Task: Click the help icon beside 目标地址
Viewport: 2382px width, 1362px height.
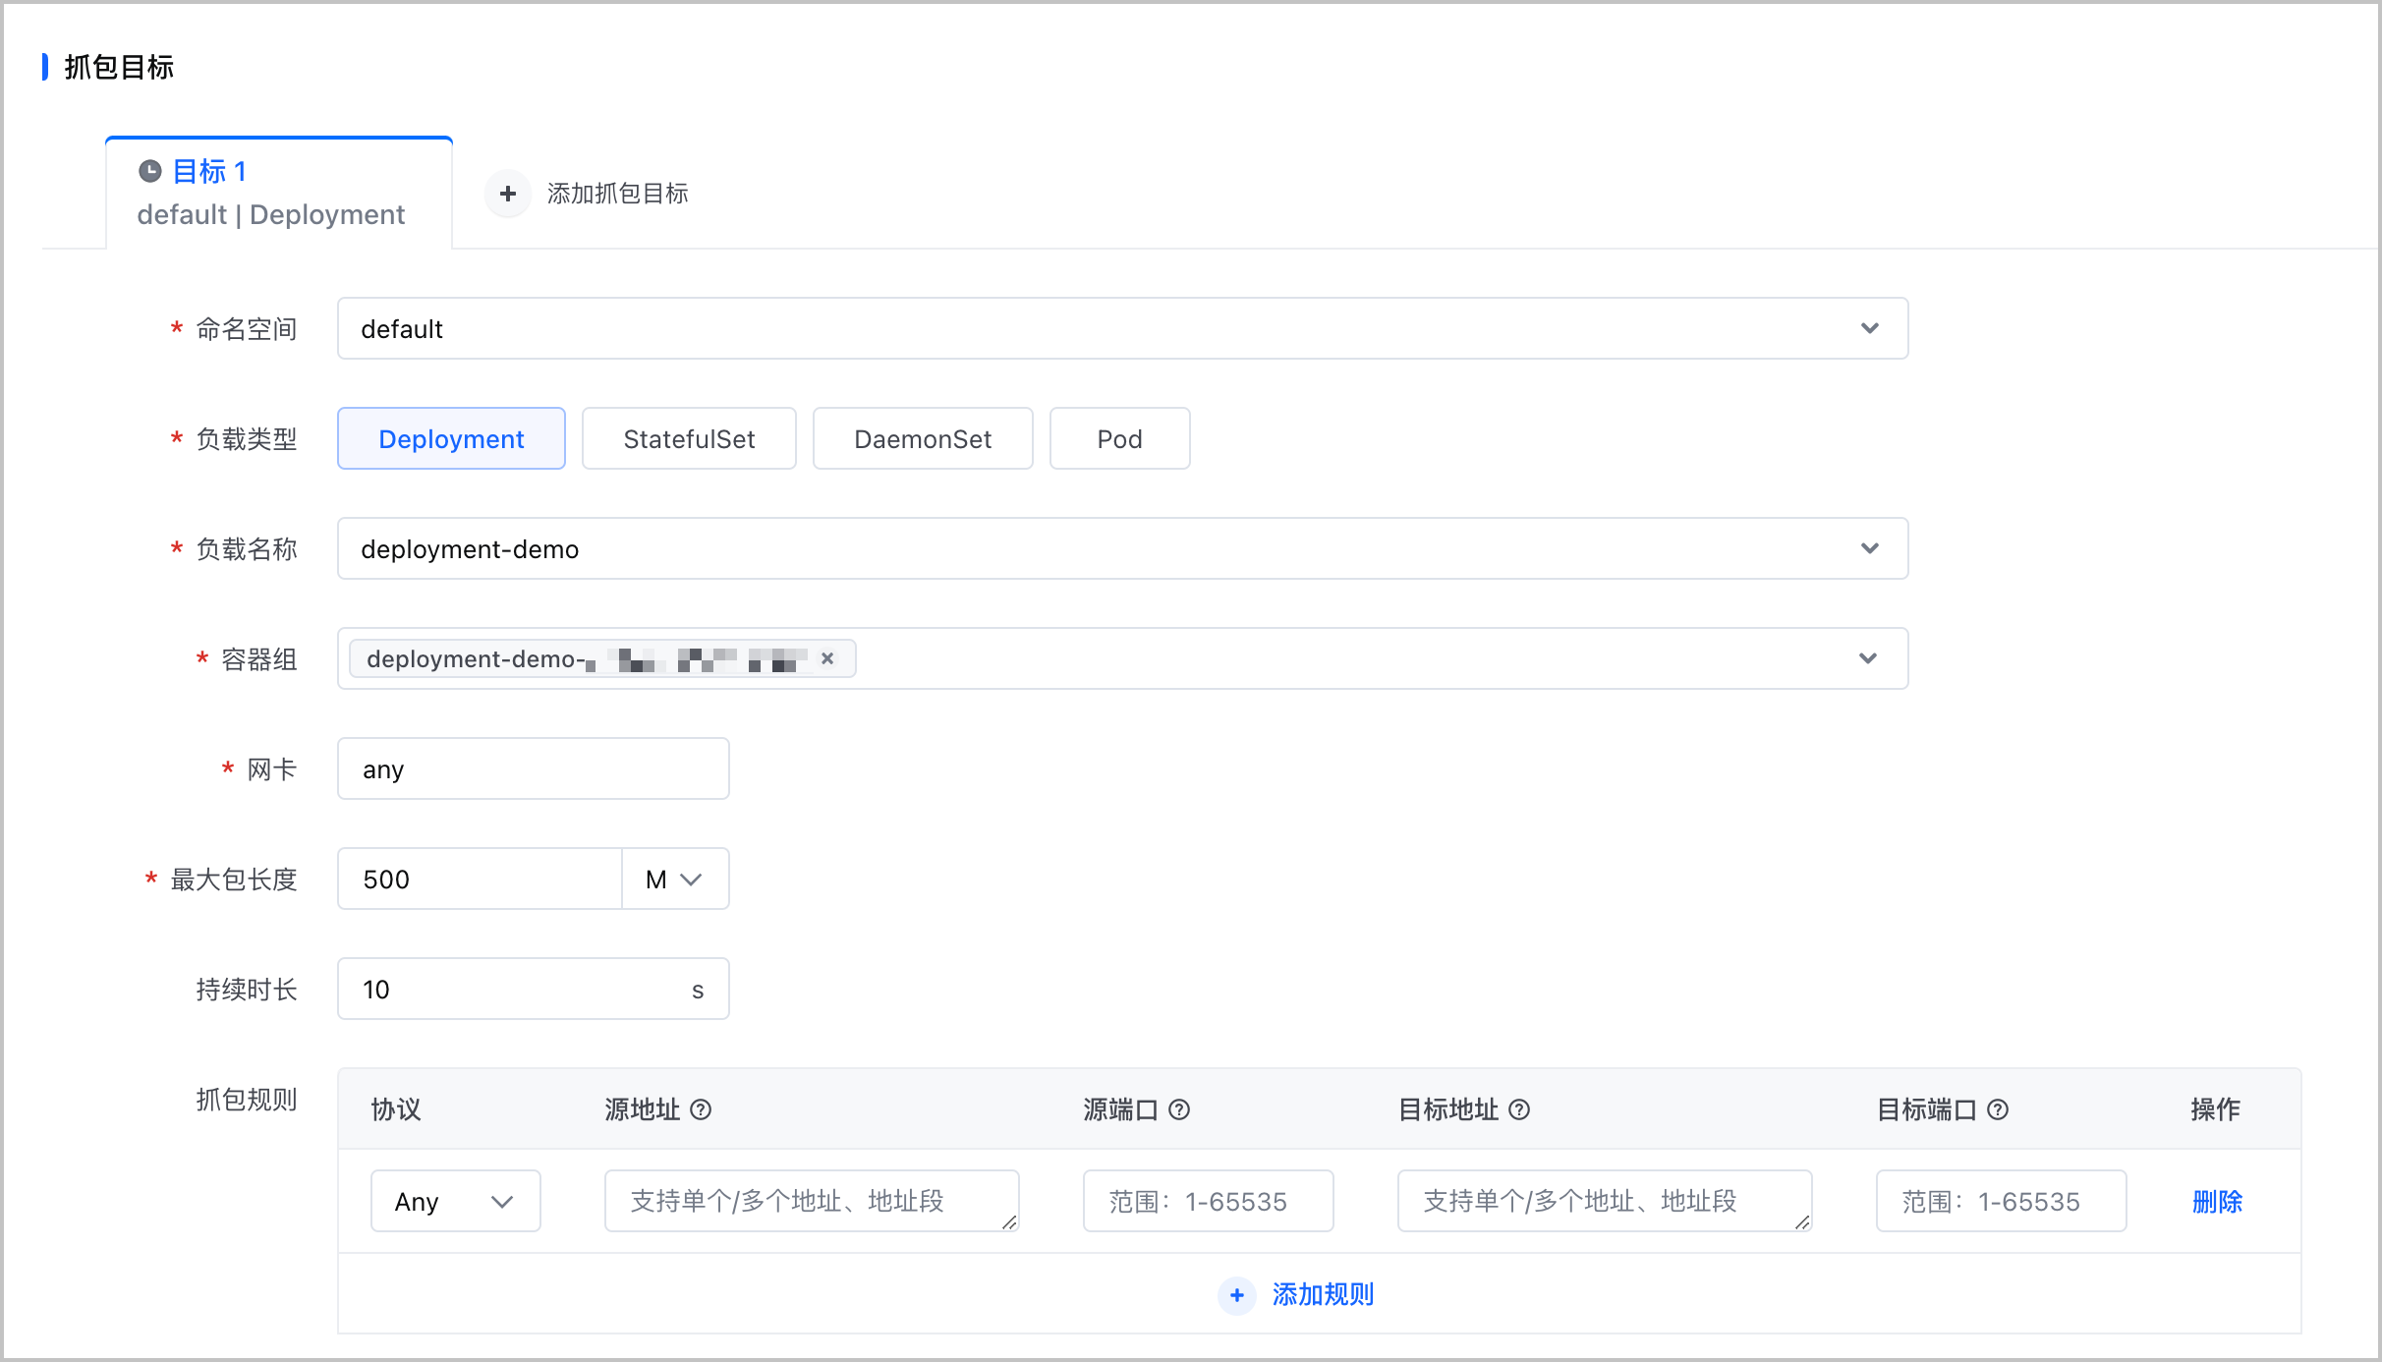Action: [1519, 1109]
